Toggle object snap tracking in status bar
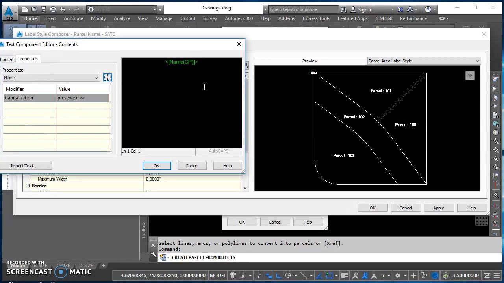504x283 pixels. click(319, 276)
